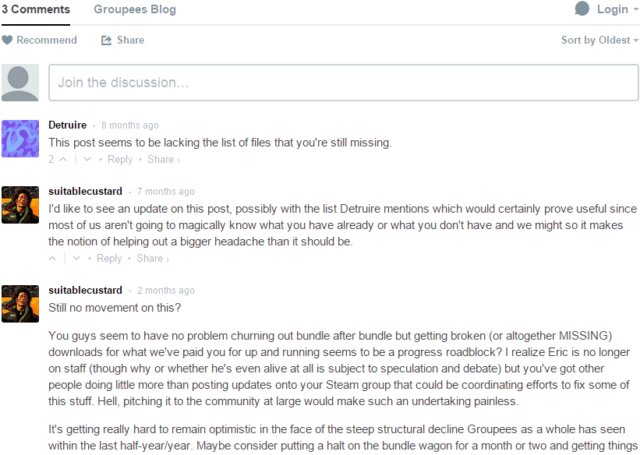Image resolution: width=640 pixels, height=455 pixels.
Task: Downvote suitablecustard's 7 months ago comment
Action: [x=76, y=259]
